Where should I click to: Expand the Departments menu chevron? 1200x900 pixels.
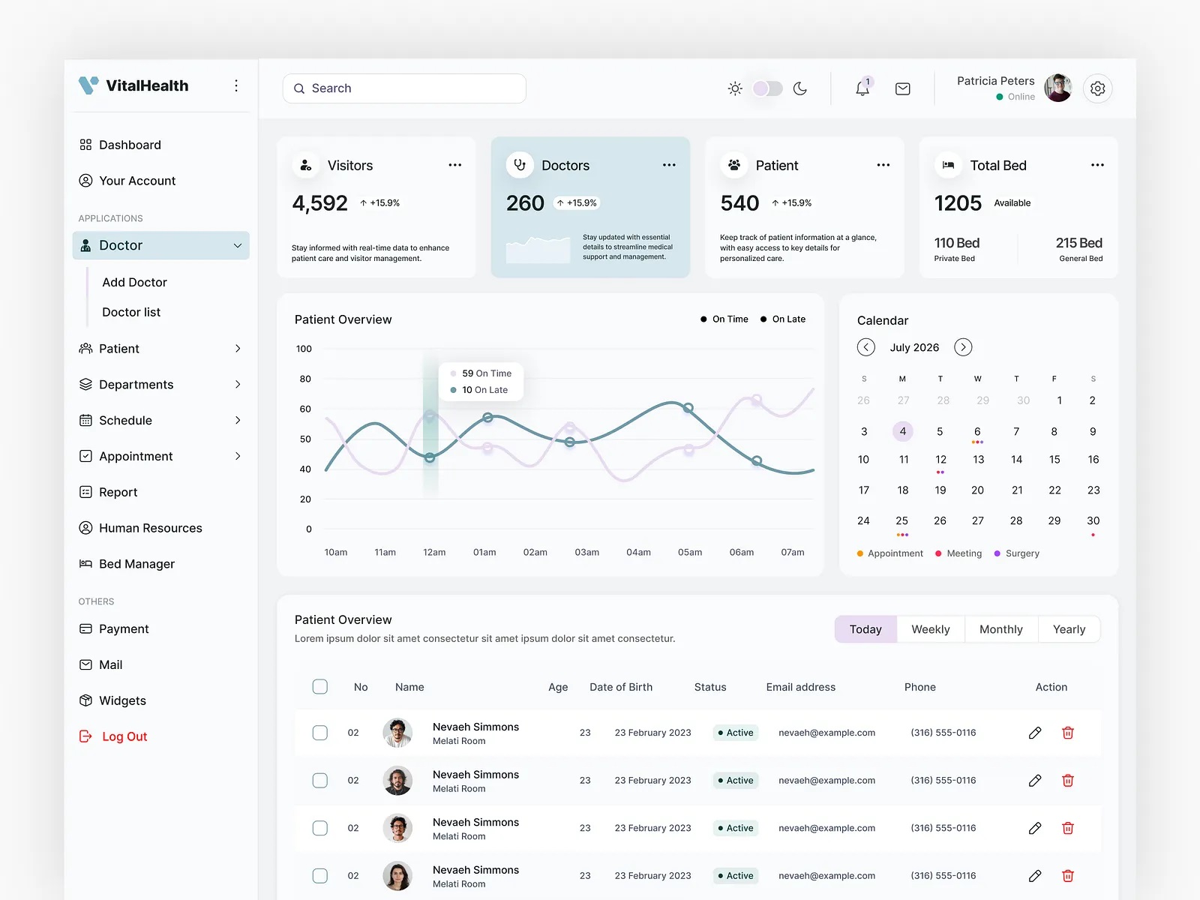coord(238,385)
